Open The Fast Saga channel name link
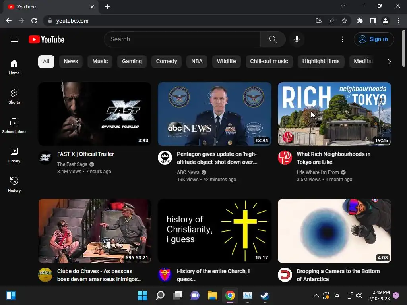This screenshot has height=305, width=407. click(x=72, y=164)
